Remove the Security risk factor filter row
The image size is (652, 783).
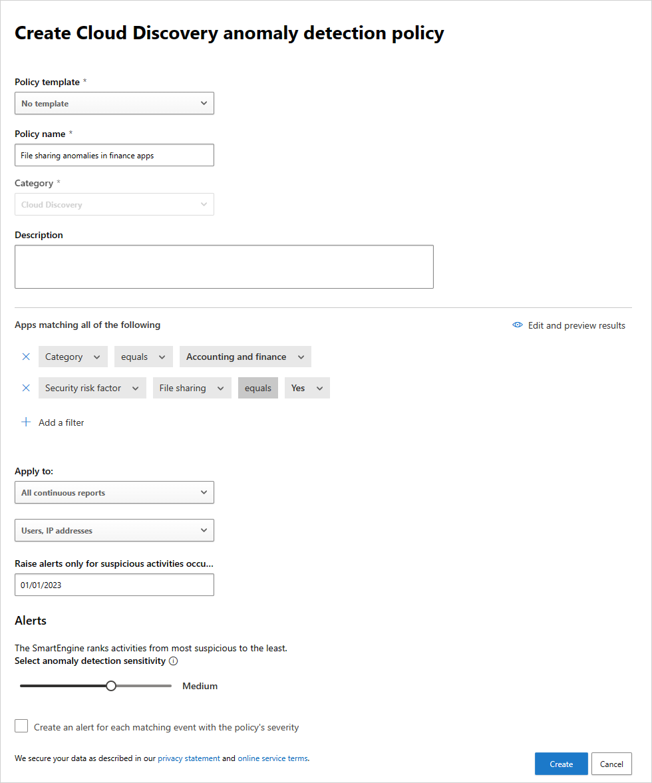[x=26, y=388]
